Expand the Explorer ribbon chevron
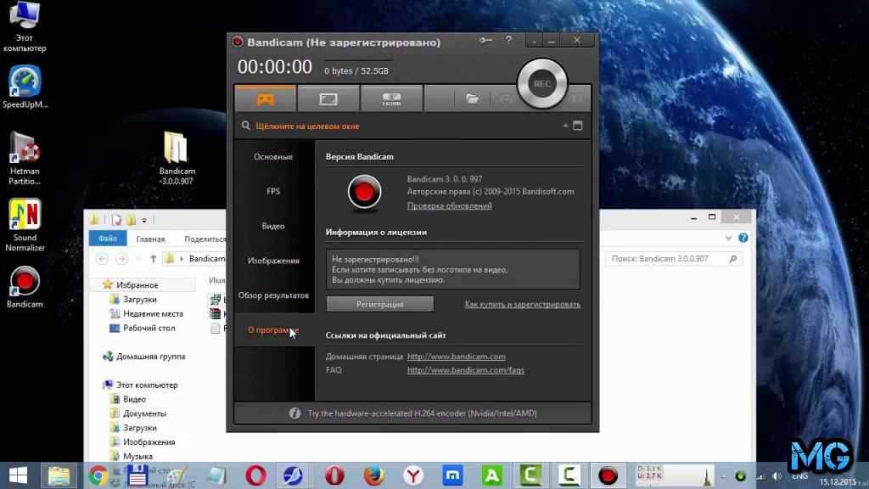Image resolution: width=869 pixels, height=489 pixels. pyautogui.click(x=727, y=238)
